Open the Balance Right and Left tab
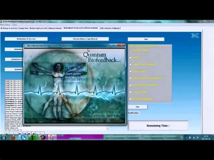The height and width of the screenshot is (160, 214). pos(38,28)
